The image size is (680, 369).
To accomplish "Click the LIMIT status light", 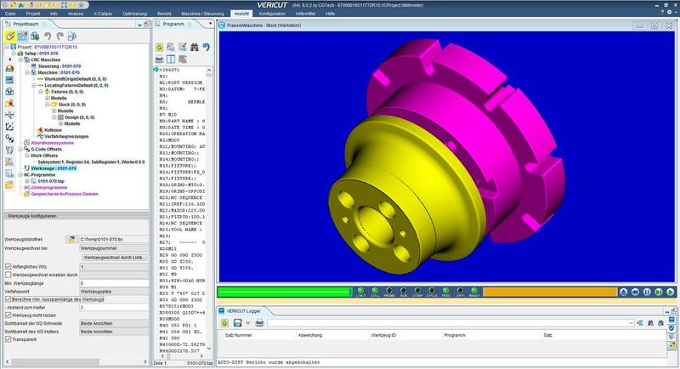I will coord(360,291).
